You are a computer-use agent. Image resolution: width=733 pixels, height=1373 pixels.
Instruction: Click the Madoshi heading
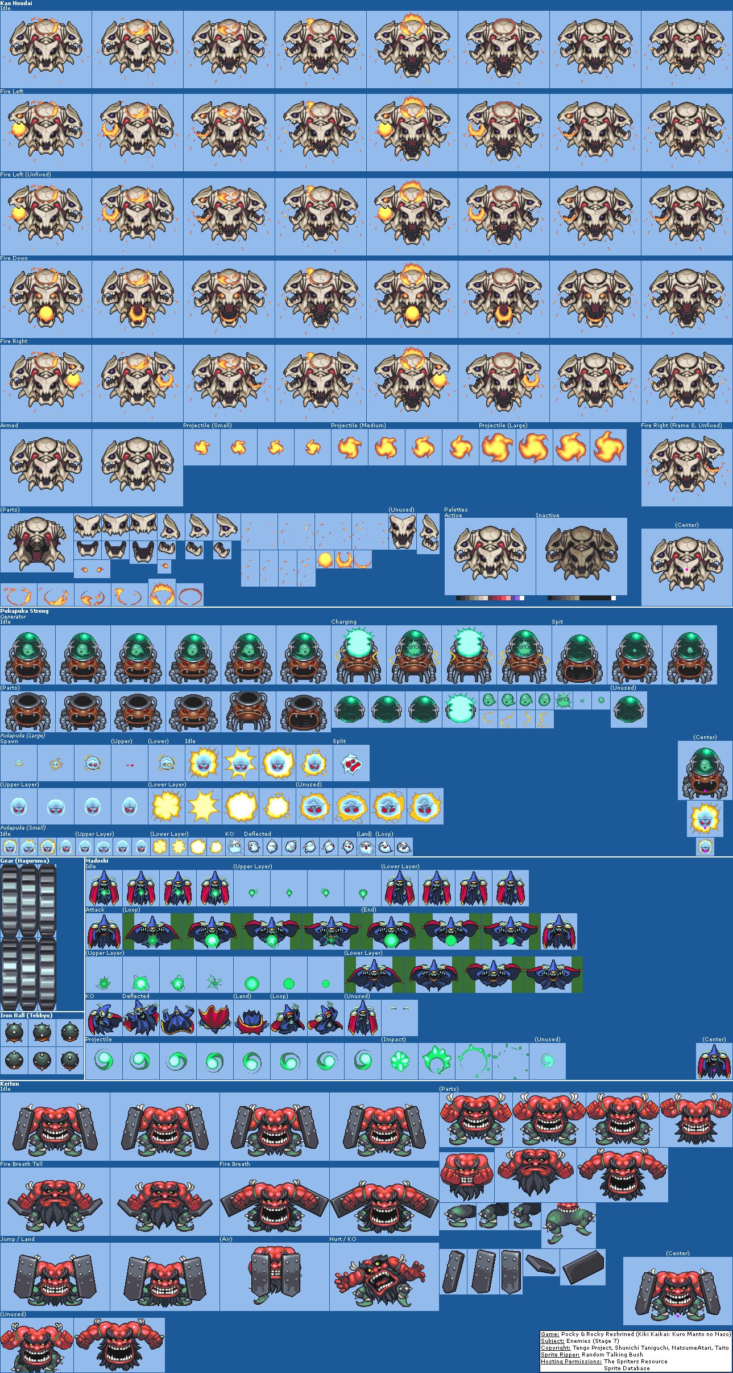point(97,861)
